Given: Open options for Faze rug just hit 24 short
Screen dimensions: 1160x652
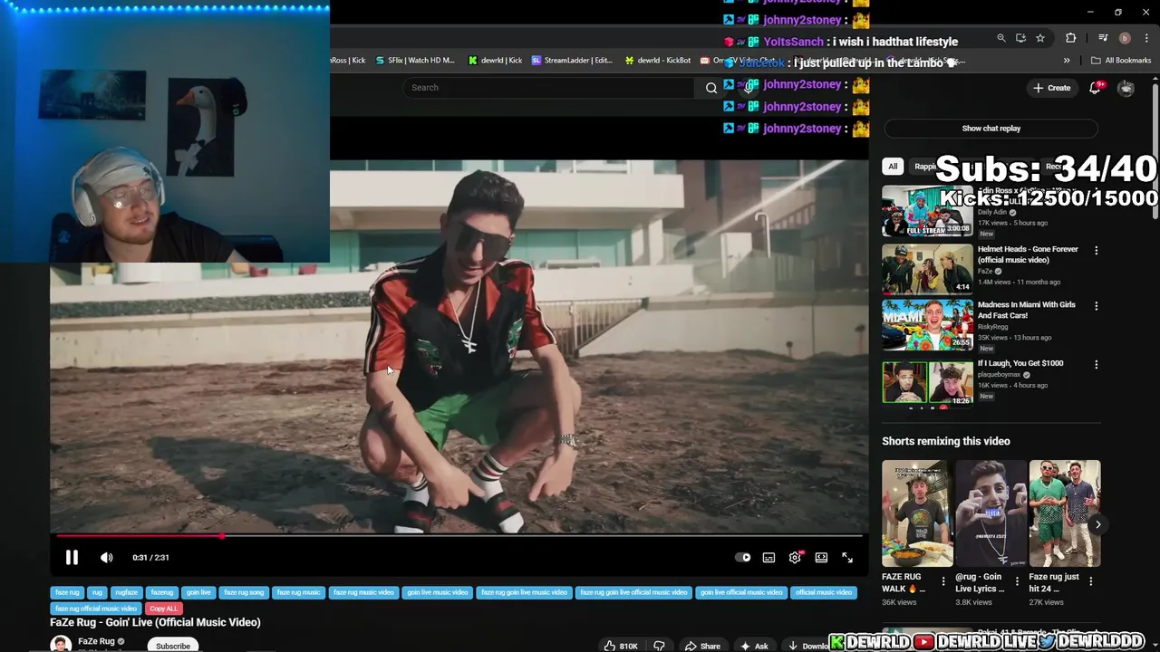Looking at the screenshot, I should click(1090, 581).
